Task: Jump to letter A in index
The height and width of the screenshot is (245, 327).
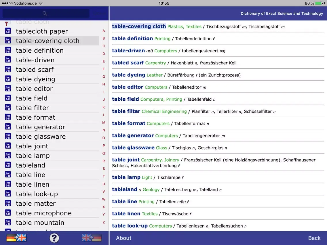Action: click(x=104, y=31)
